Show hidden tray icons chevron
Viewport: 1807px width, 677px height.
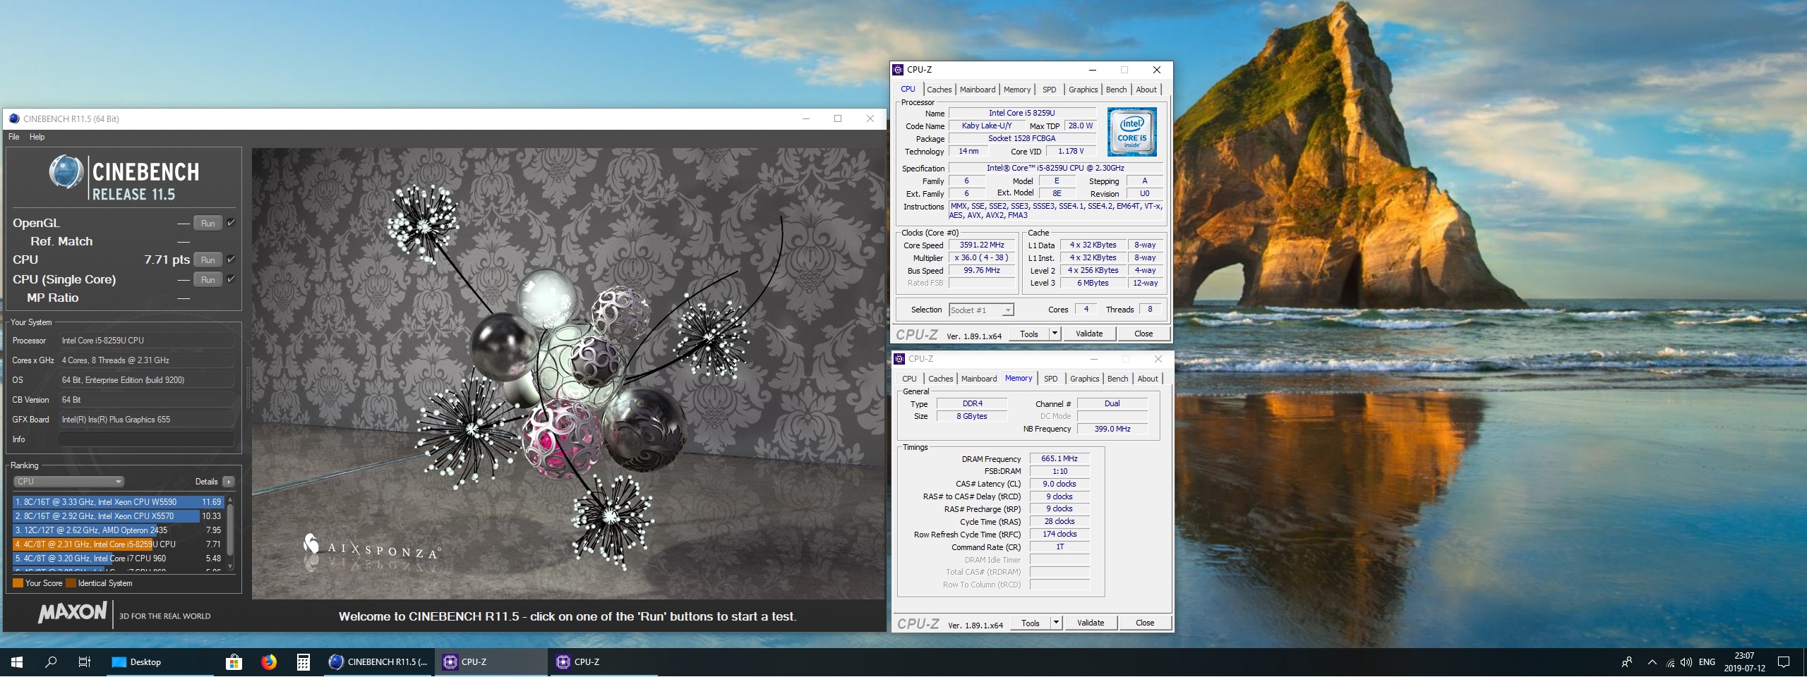[x=1652, y=662]
